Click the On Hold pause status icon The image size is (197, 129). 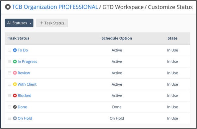(15, 118)
